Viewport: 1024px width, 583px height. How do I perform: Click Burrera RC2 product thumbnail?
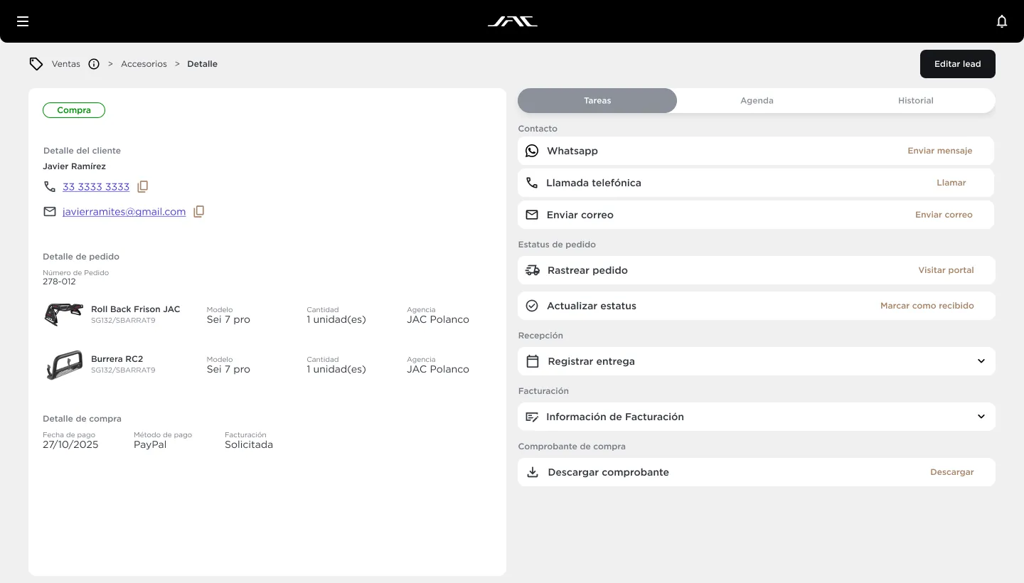[x=64, y=365]
